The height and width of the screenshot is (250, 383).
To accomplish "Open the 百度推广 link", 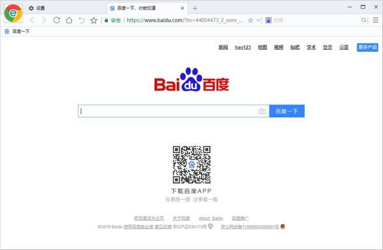I will [240, 218].
